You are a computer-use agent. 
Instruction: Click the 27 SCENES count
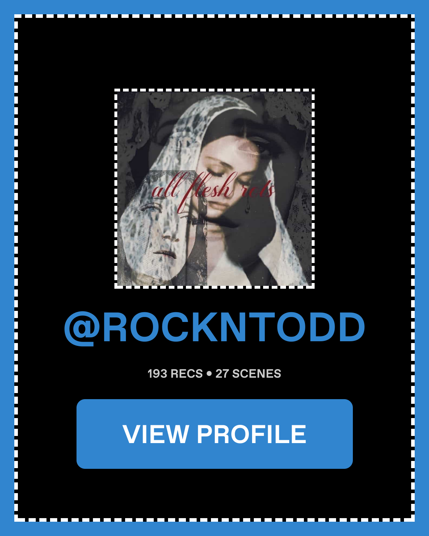pyautogui.click(x=248, y=374)
